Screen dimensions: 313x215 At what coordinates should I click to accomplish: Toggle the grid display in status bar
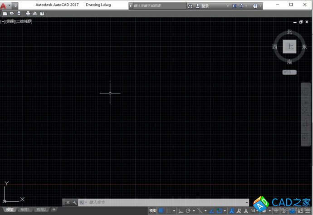pyautogui.click(x=161, y=210)
